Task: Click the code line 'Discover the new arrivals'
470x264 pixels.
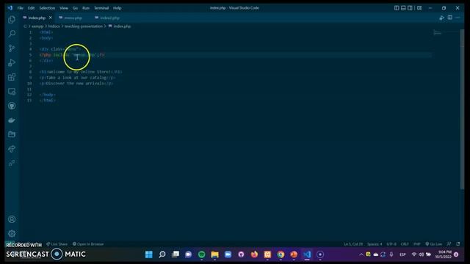Action: [x=76, y=83]
